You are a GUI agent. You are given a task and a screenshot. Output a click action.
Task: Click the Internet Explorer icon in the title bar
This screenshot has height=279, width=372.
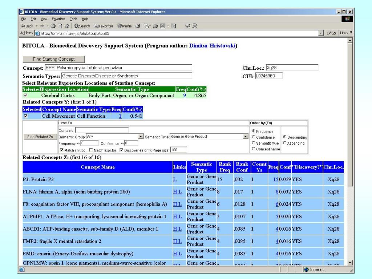click(21, 11)
